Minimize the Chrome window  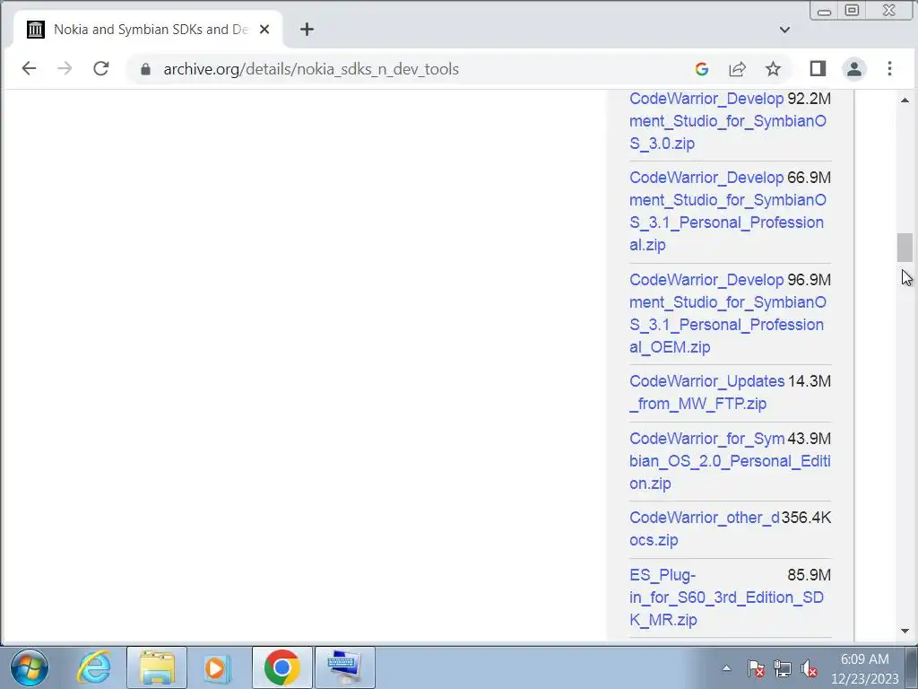(825, 11)
